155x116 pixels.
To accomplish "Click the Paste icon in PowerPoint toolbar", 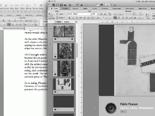I will click(x=78, y=5).
